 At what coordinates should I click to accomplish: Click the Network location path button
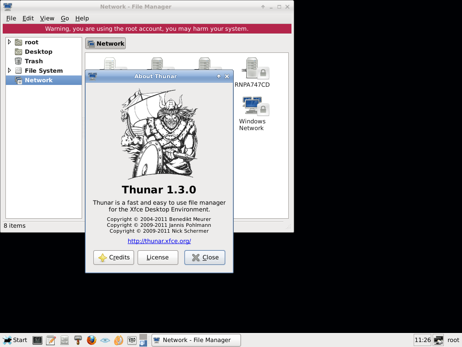click(x=106, y=43)
